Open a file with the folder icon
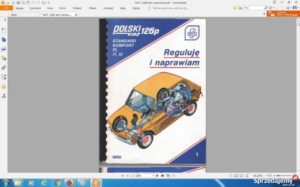 point(8,3)
